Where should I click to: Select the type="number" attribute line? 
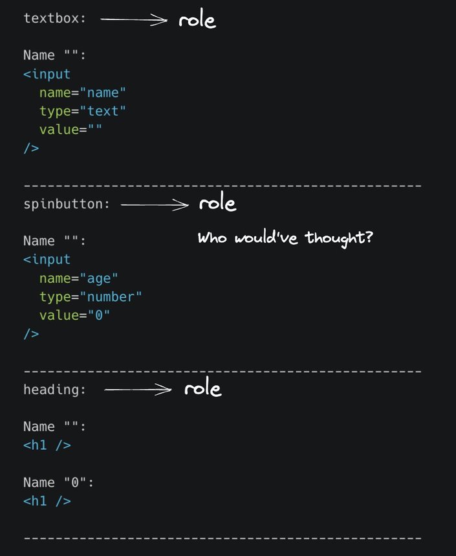pyautogui.click(x=91, y=297)
